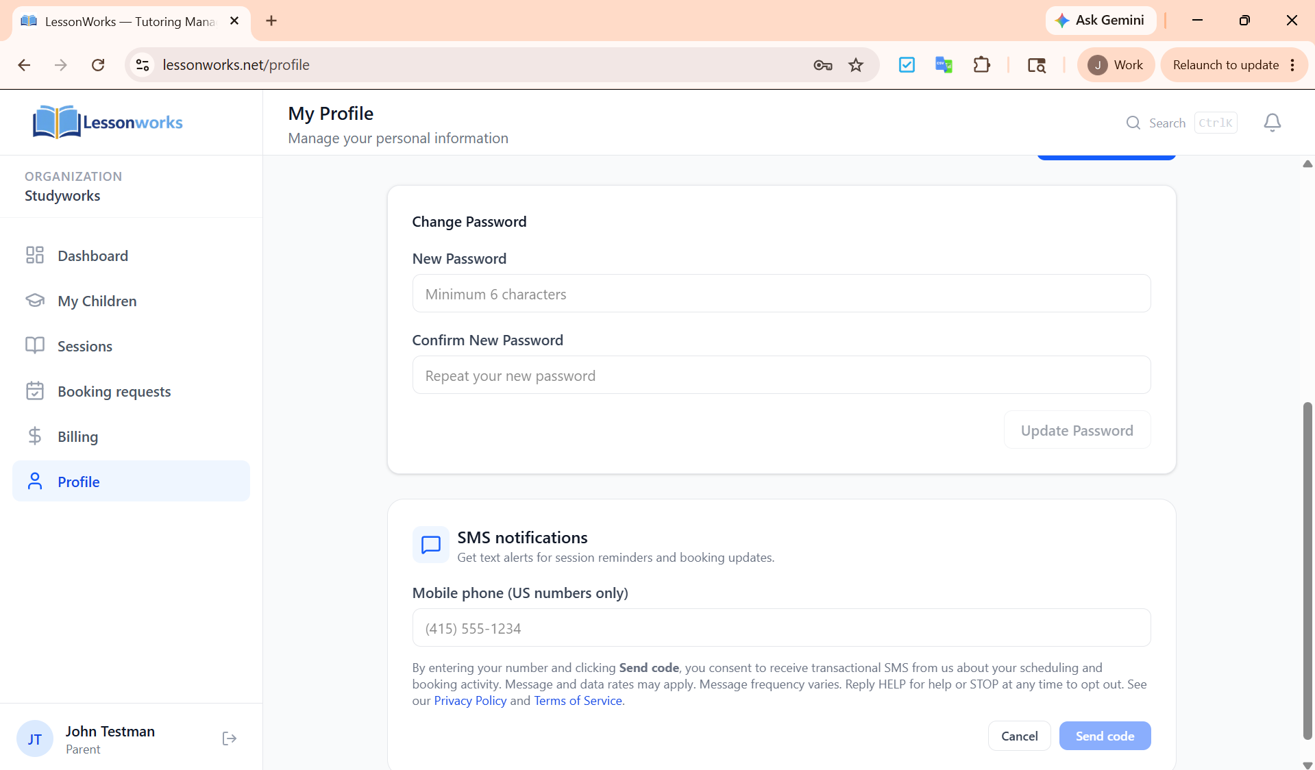This screenshot has width=1315, height=770.
Task: Open the Work profile button
Action: coord(1116,65)
